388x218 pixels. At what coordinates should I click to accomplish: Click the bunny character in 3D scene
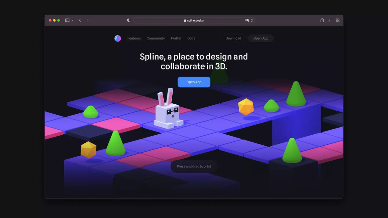[x=168, y=110]
